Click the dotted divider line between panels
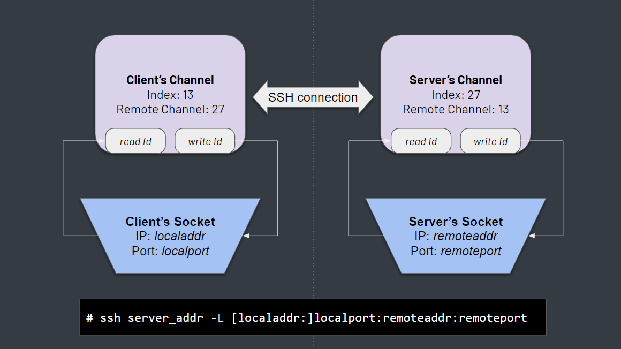The width and height of the screenshot is (621, 349). pyautogui.click(x=313, y=177)
